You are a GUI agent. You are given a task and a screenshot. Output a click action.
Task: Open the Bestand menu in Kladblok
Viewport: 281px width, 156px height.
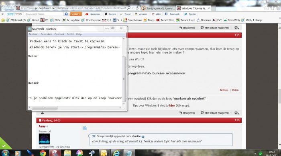[x=33, y=34]
